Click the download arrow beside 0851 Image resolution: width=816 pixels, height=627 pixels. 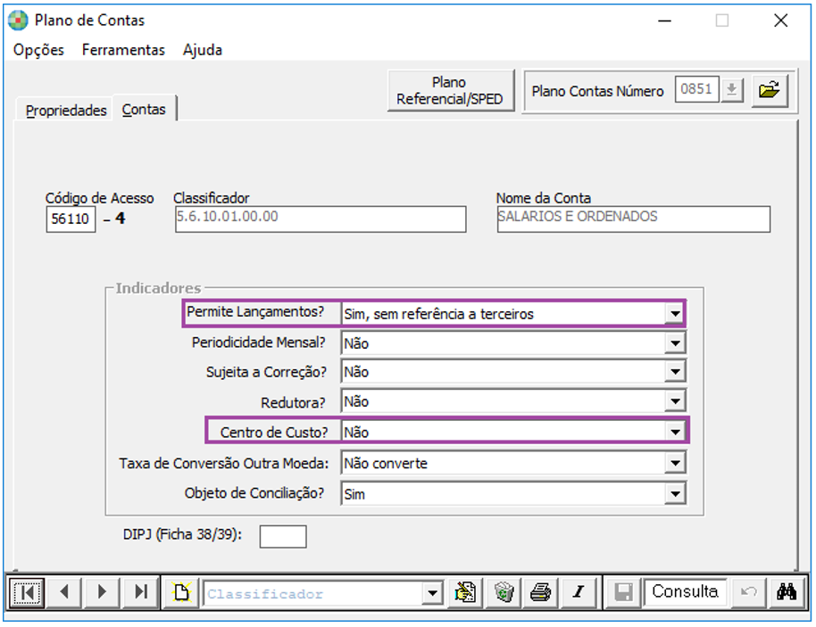(732, 90)
